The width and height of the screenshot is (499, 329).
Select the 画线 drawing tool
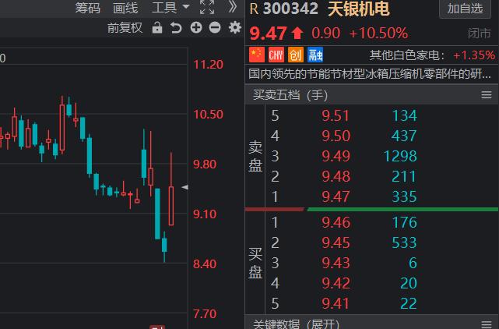(125, 8)
